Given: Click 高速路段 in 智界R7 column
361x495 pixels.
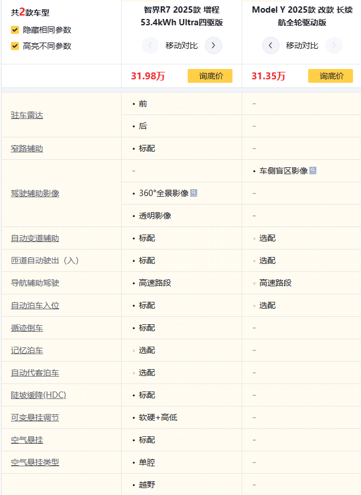Looking at the screenshot, I should click(x=155, y=283).
